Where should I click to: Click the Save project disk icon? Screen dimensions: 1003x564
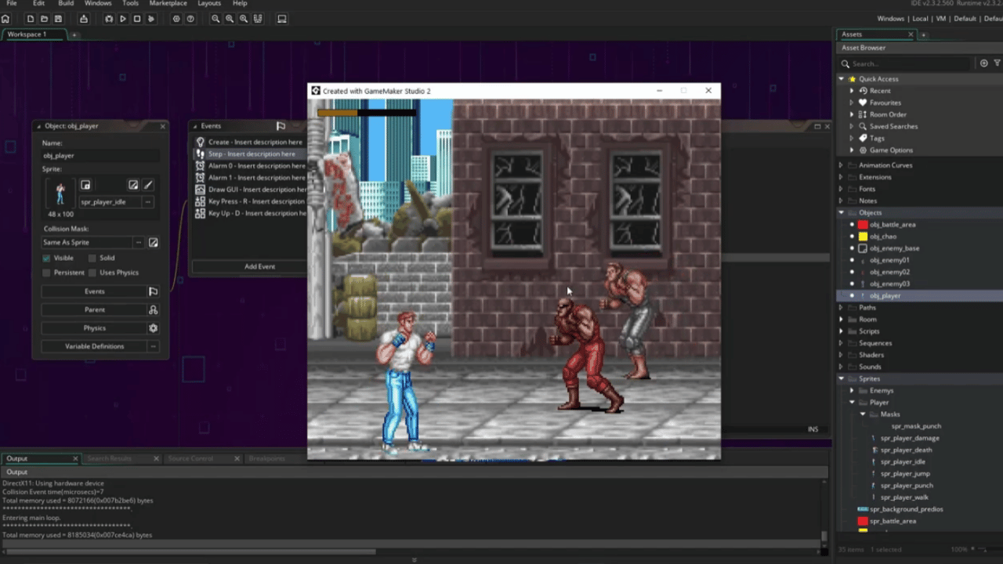pos(58,19)
